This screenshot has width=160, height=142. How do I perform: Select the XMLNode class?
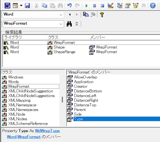click(x=17, y=114)
